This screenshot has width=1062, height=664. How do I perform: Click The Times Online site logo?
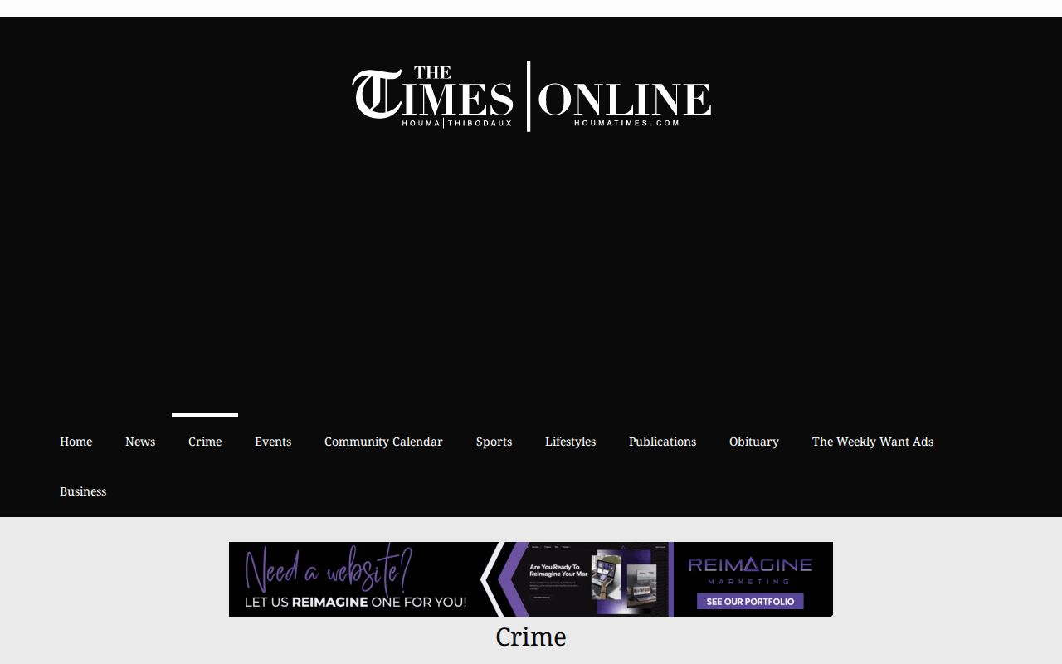[x=531, y=96]
